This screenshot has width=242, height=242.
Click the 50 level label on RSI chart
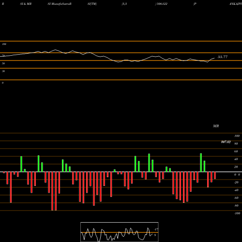(3, 63)
